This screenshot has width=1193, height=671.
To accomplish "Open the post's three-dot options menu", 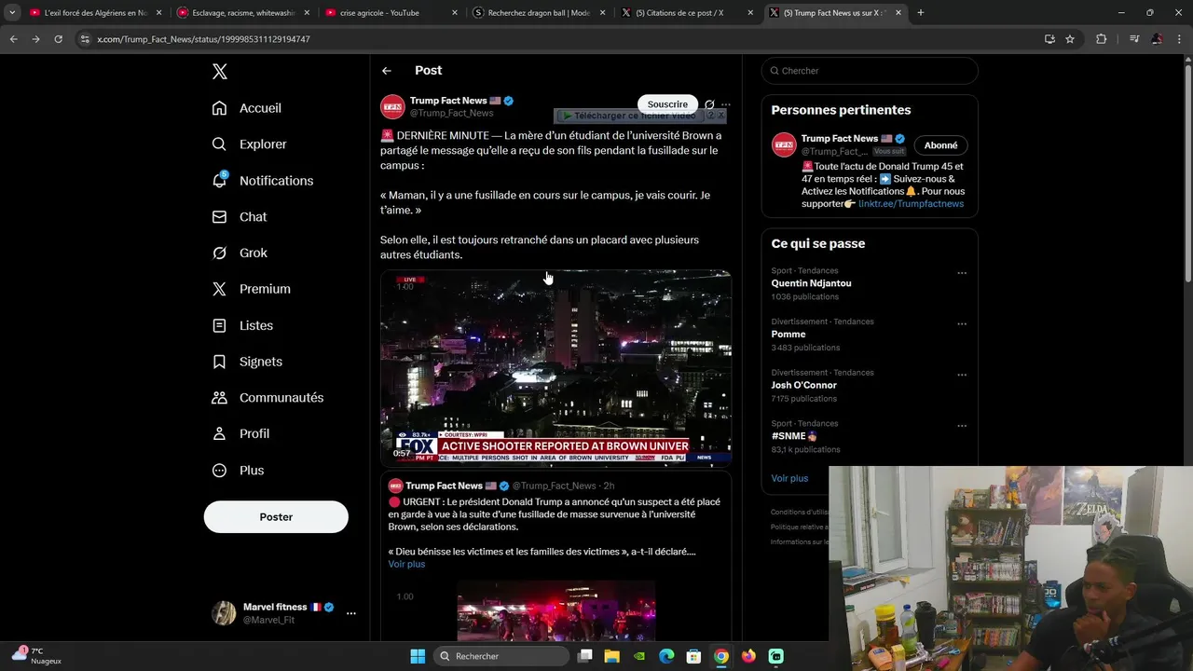I will (x=726, y=104).
